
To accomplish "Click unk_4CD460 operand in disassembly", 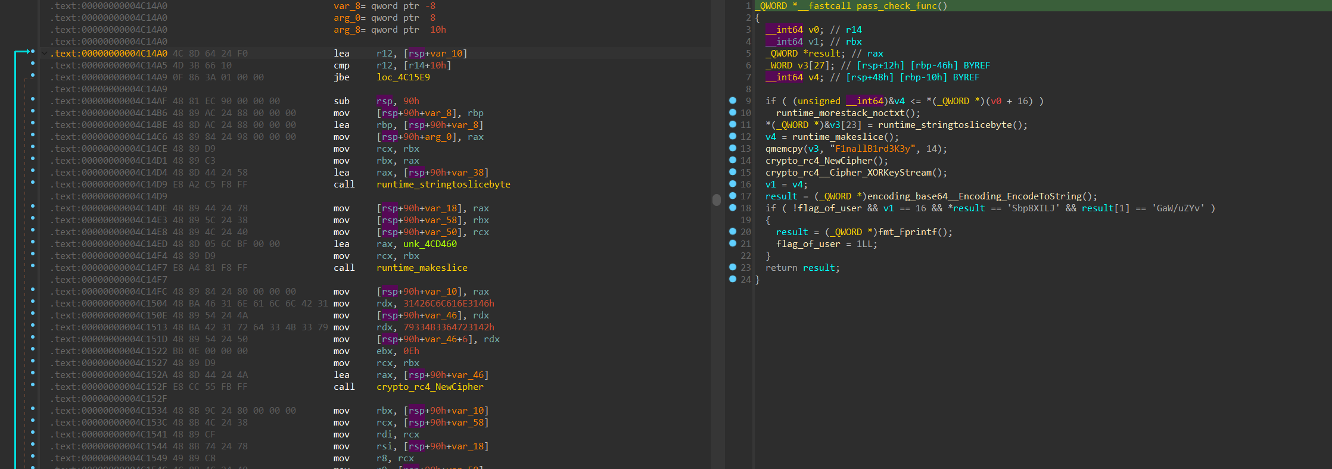I will (430, 244).
